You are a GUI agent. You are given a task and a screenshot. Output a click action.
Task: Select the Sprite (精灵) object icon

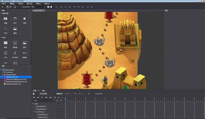[x=15, y=29]
